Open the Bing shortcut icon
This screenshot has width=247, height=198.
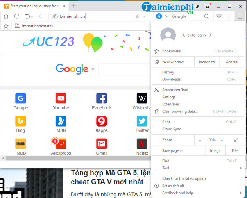[x=21, y=121]
